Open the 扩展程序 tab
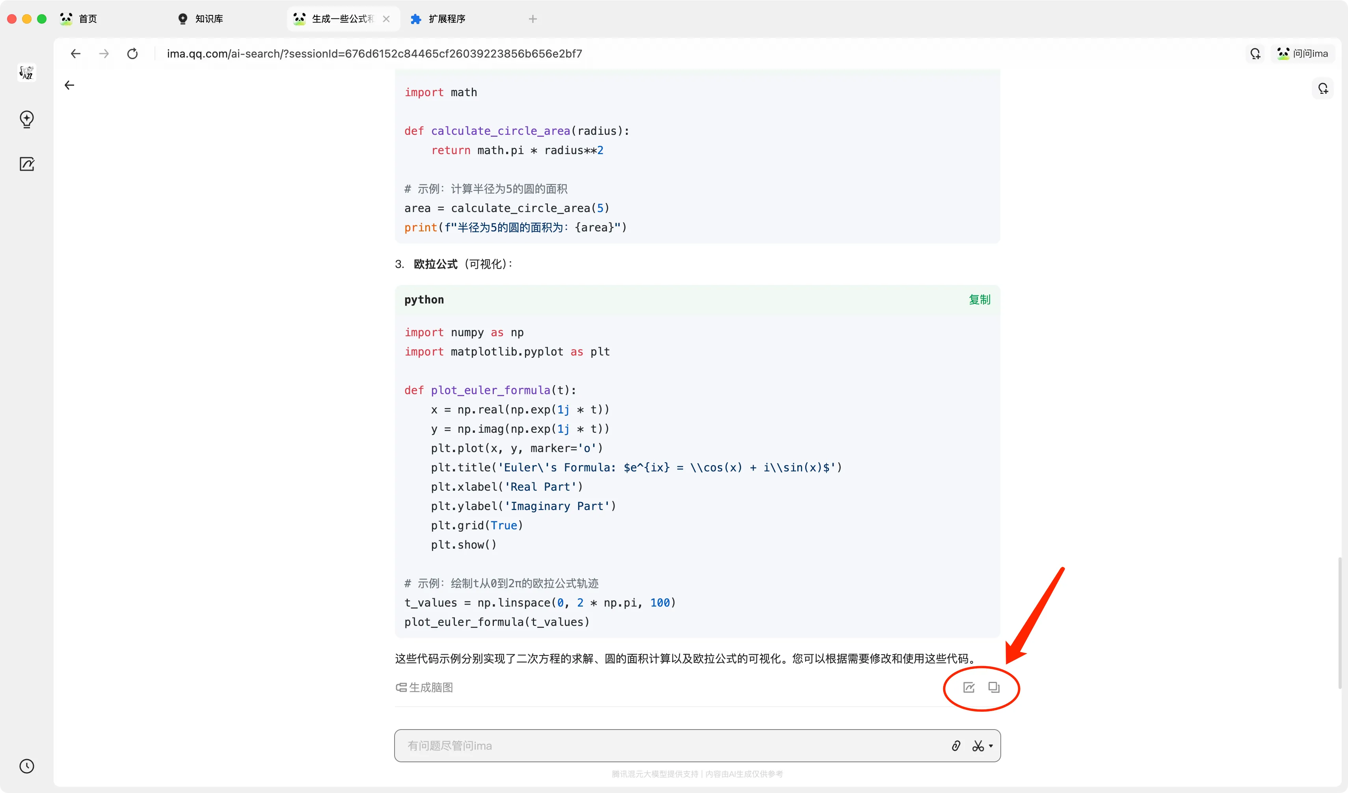This screenshot has height=793, width=1348. (x=447, y=19)
